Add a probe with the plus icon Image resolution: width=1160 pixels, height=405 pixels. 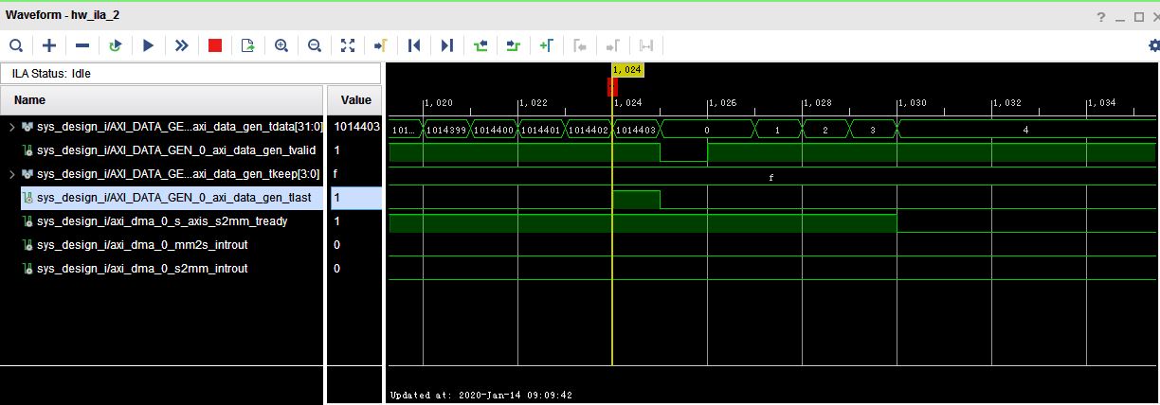pos(49,44)
